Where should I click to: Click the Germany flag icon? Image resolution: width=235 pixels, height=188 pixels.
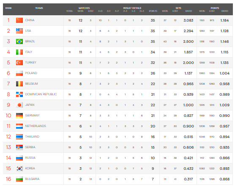19,116
